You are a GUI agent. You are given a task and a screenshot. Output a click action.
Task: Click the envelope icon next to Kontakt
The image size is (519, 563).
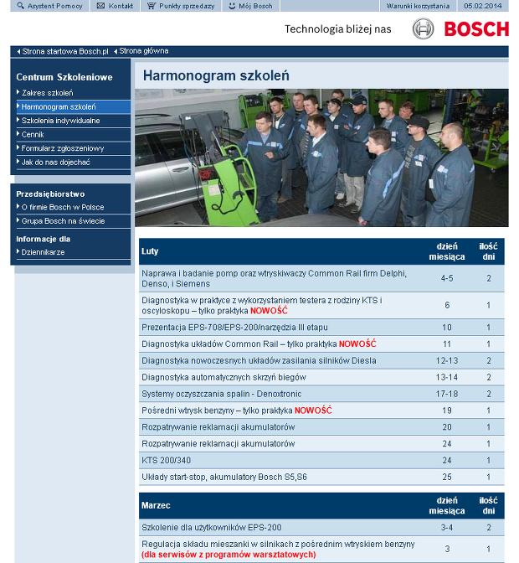[100, 5]
